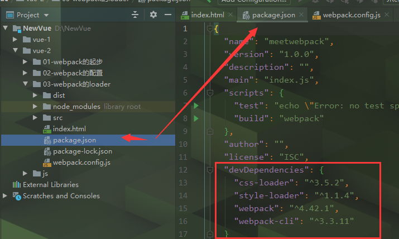The image size is (399, 239).
Task: Close the index.html editor tab
Action: tap(230, 15)
